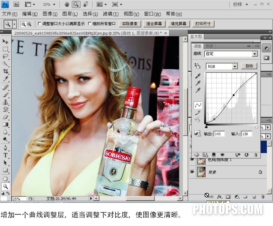Image resolution: width=273 pixels, height=226 pixels.
Task: Select the Brush tool
Action: [x=5, y=95]
